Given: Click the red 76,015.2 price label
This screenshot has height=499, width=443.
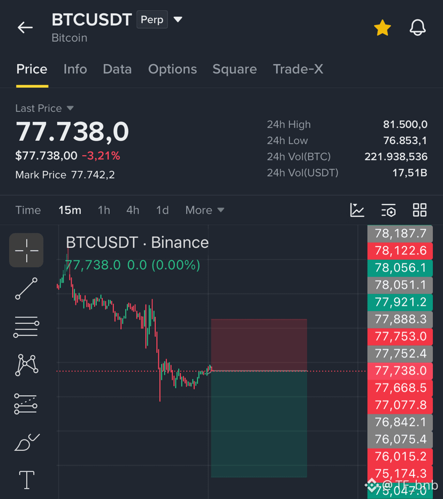Looking at the screenshot, I should (x=400, y=457).
